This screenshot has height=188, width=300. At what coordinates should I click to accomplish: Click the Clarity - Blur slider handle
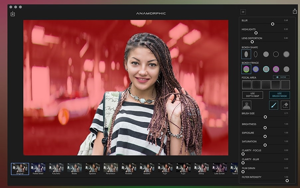click(x=243, y=163)
